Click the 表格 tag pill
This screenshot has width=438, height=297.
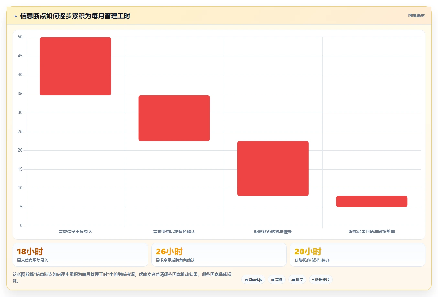[277, 280]
